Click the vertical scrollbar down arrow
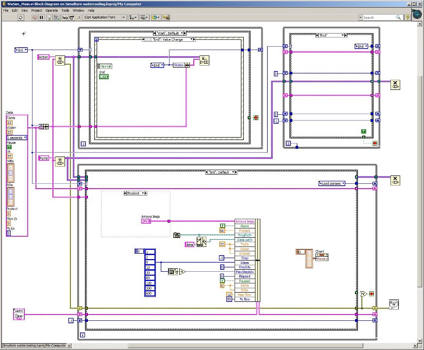 (420, 341)
